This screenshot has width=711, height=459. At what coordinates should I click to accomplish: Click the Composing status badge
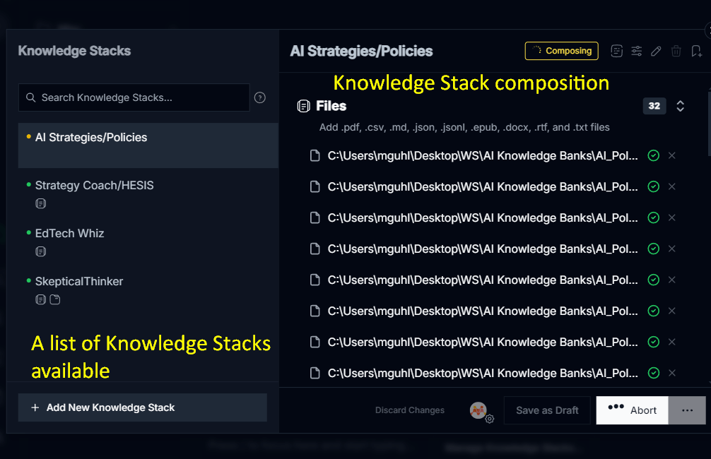(562, 51)
